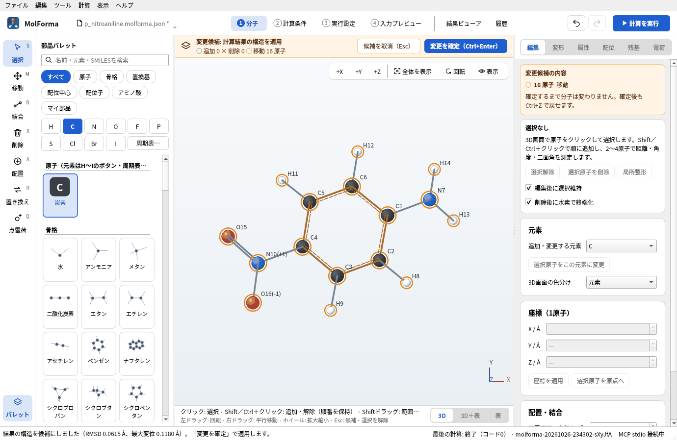Viewport: 677px width, 441px height.
Task: Switch view mode to 表
Action: [498, 416]
